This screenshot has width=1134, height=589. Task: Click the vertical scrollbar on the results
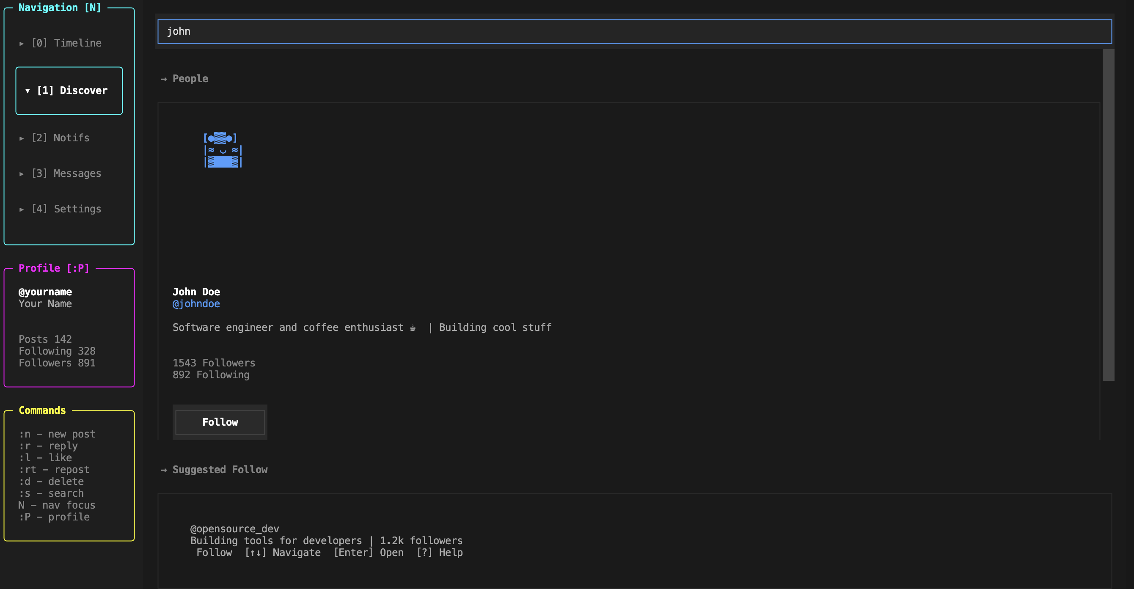pos(1108,215)
